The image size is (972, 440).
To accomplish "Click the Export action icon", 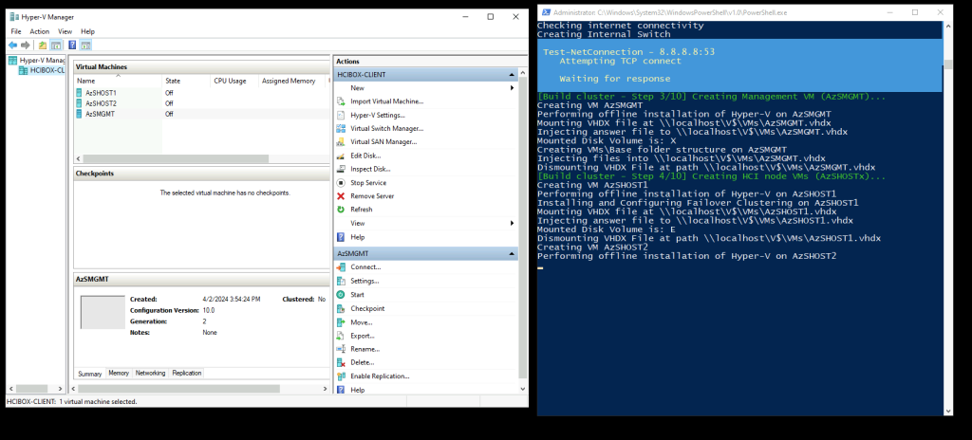I will pyautogui.click(x=341, y=336).
